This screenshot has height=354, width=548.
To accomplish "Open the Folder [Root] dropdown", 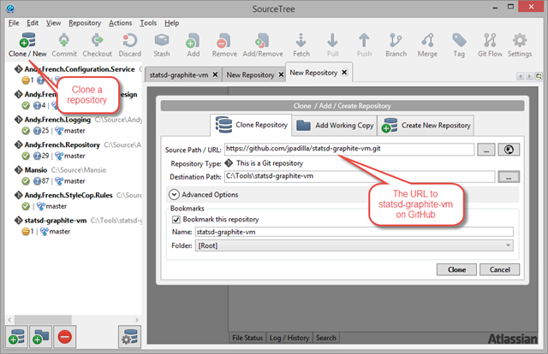I will pos(354,245).
